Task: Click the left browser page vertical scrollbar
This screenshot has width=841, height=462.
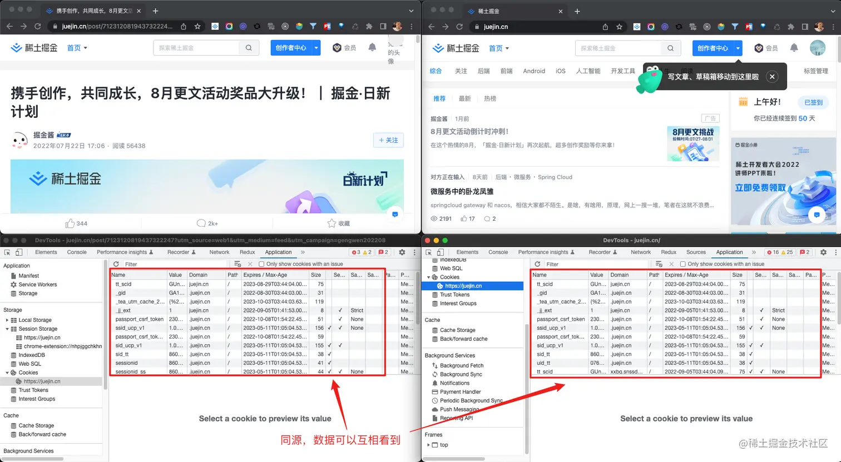Action: tap(418, 40)
